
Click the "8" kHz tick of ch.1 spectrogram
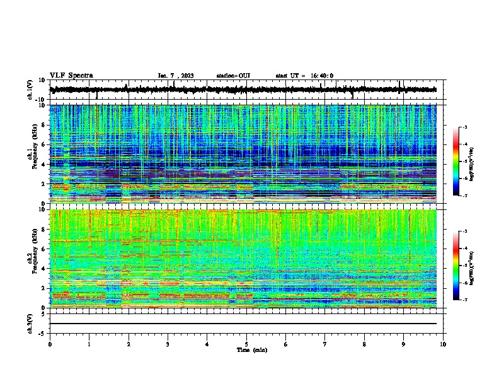[x=44, y=125]
